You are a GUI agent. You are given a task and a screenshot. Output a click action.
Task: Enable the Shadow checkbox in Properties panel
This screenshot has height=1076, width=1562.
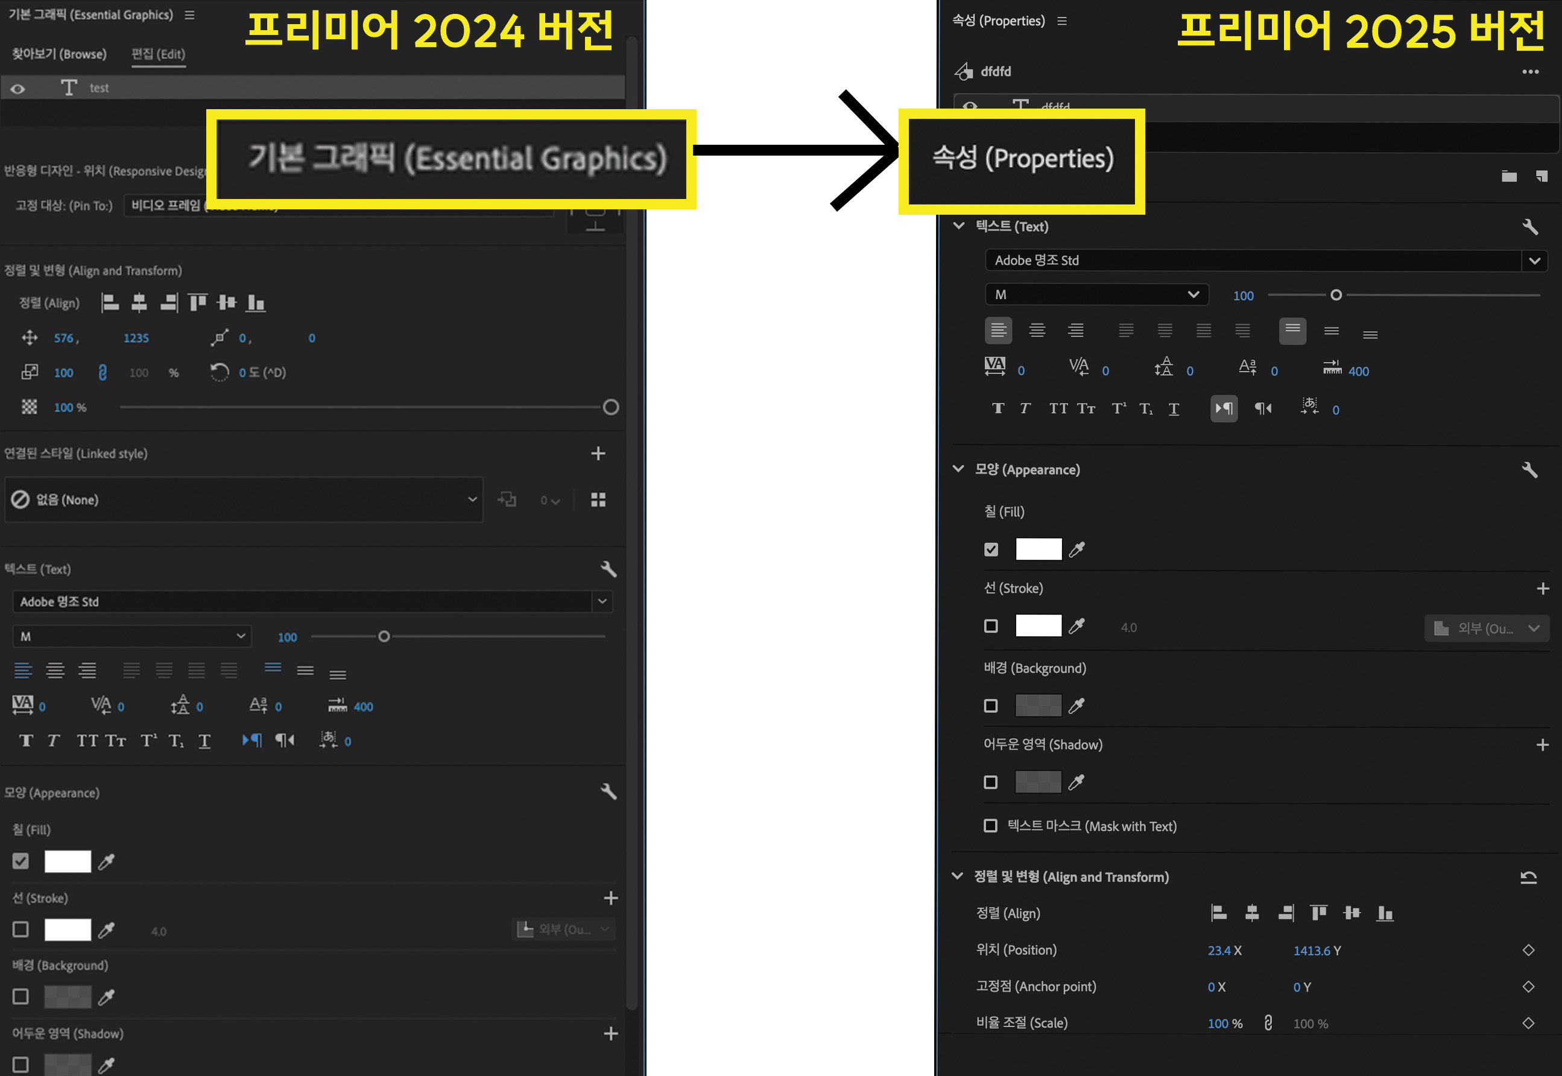click(x=990, y=783)
